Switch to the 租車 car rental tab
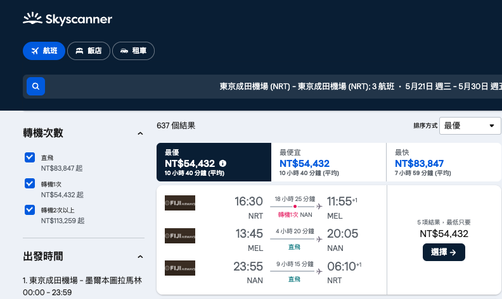The height and width of the screenshot is (299, 502). click(133, 51)
